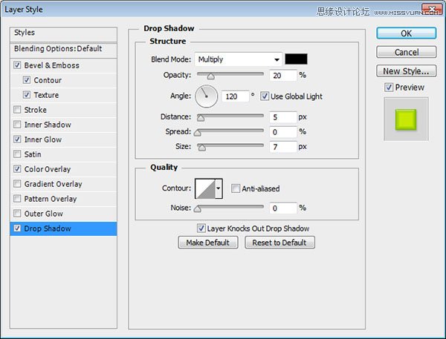Open the black shadow color swatch

pos(296,59)
